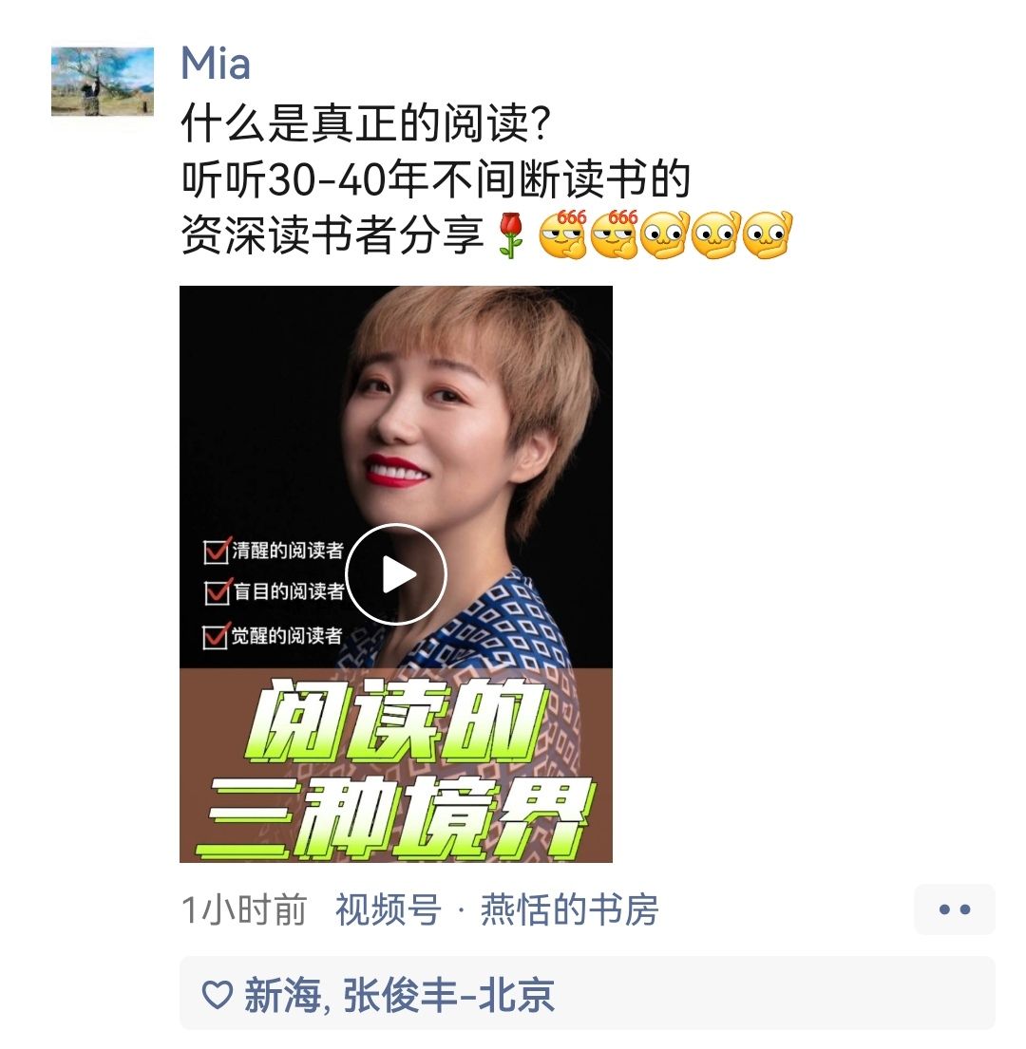Click the second 666 emoji
The image size is (1026, 1049).
(615, 234)
